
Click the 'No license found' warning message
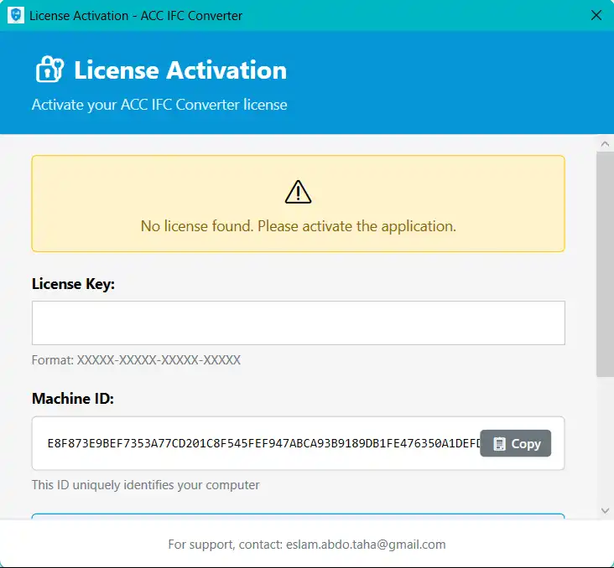298,226
